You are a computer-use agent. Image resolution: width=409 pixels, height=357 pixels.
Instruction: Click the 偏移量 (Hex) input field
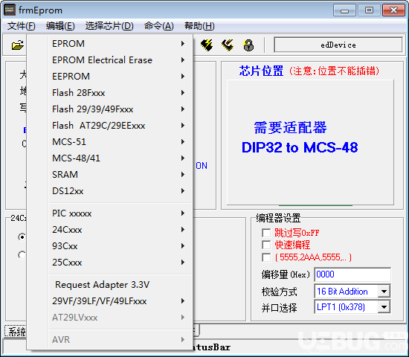tap(352, 274)
